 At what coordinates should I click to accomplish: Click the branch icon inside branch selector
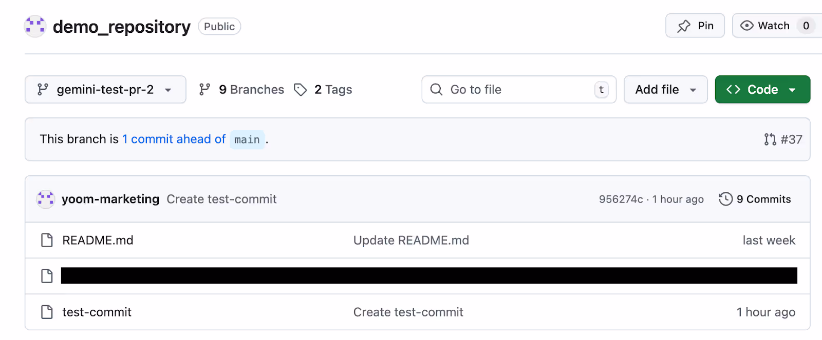[43, 90]
